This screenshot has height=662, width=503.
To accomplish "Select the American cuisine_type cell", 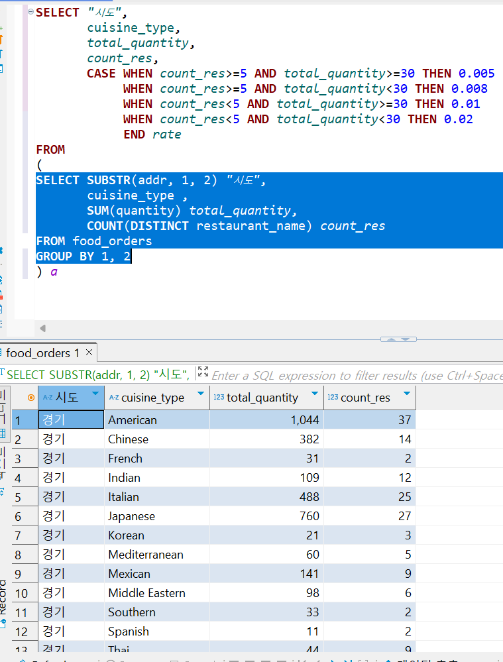I will point(156,420).
